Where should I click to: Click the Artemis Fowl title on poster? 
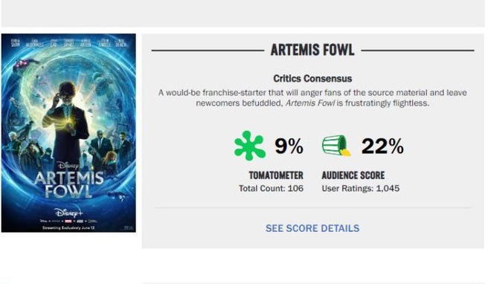[x=68, y=184]
